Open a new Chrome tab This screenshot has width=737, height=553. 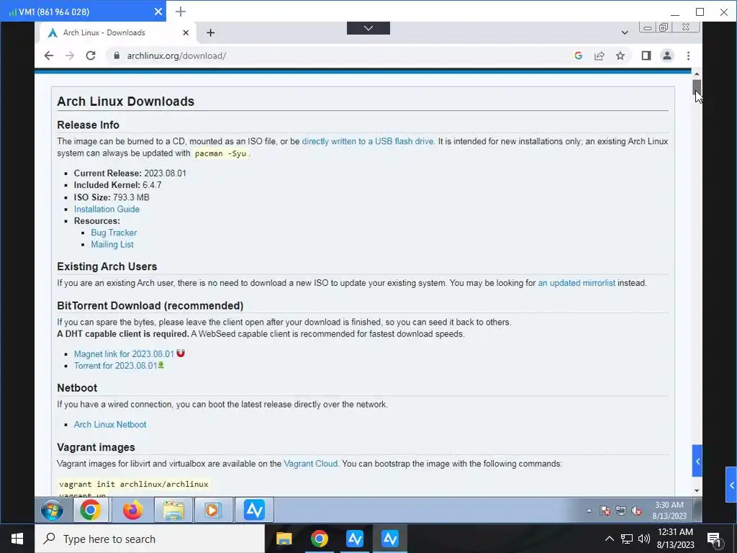pyautogui.click(x=211, y=32)
